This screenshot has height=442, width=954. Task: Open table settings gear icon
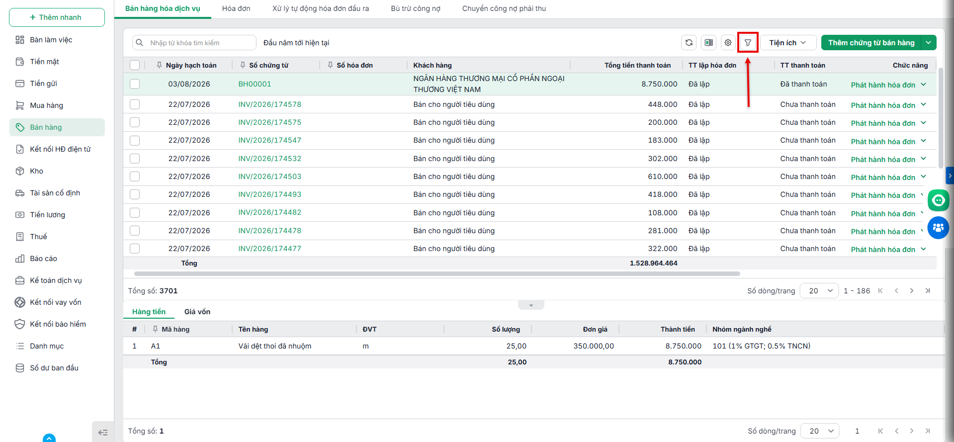click(728, 43)
